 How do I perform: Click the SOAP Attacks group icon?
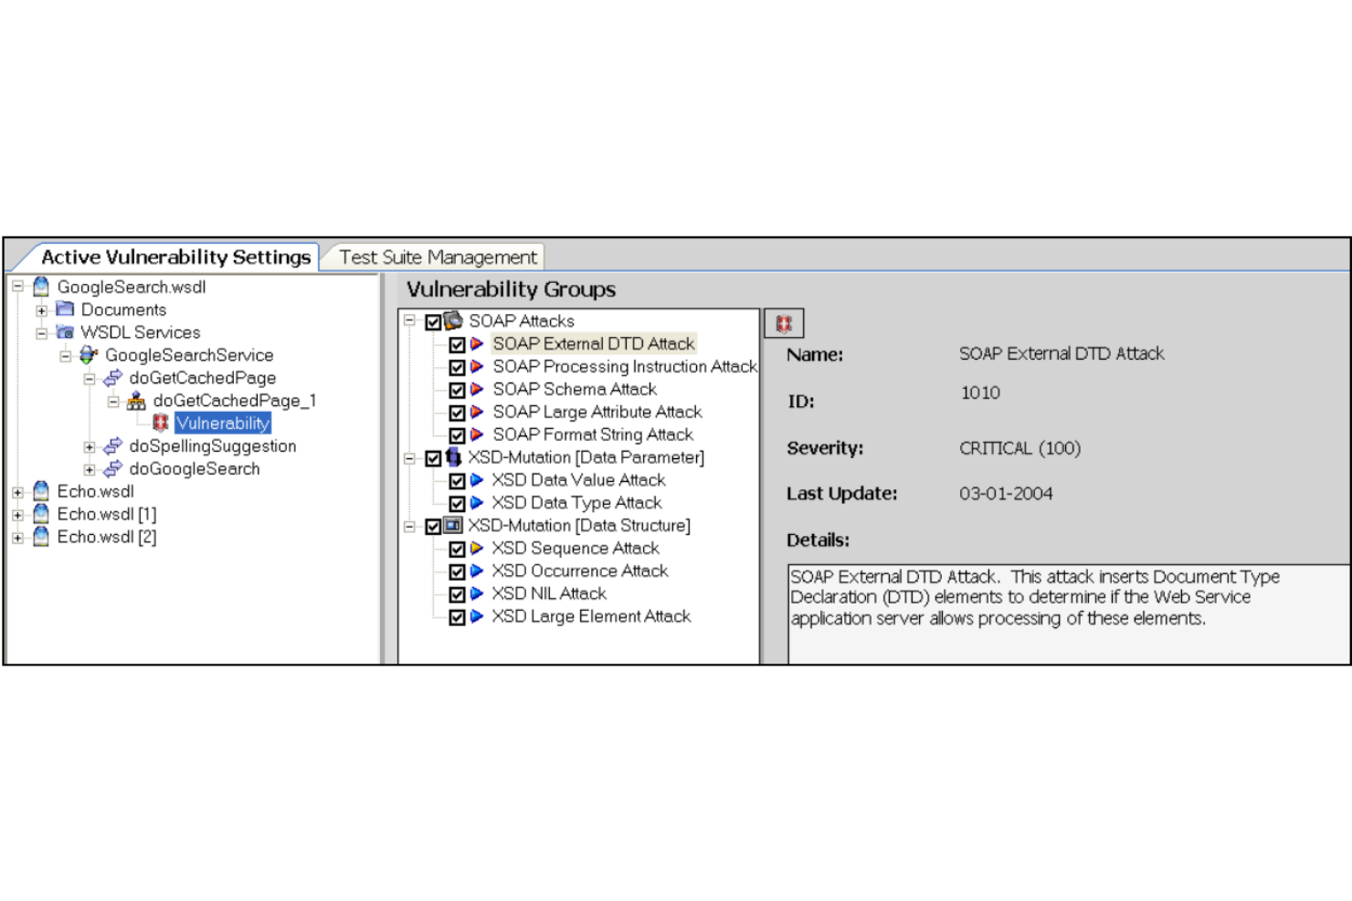click(454, 320)
